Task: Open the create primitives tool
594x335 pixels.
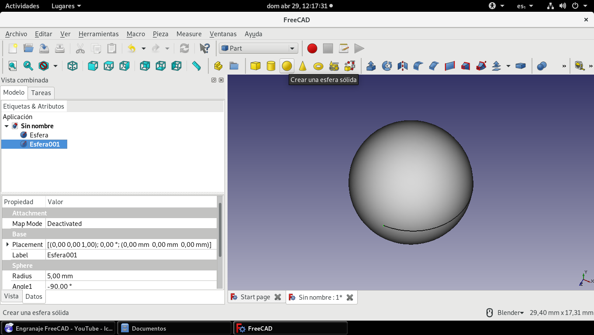Action: coord(334,66)
